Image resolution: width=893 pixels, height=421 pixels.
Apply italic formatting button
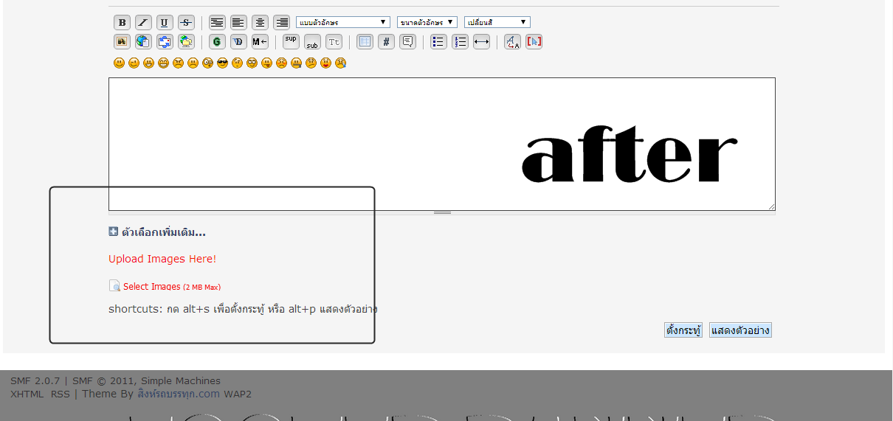coord(143,22)
